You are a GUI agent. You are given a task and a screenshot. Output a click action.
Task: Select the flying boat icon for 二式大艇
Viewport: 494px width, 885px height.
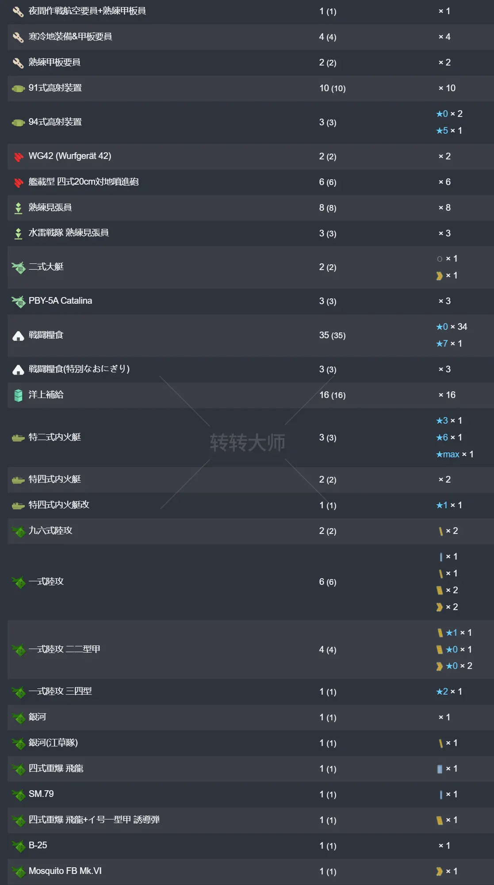pyautogui.click(x=18, y=267)
